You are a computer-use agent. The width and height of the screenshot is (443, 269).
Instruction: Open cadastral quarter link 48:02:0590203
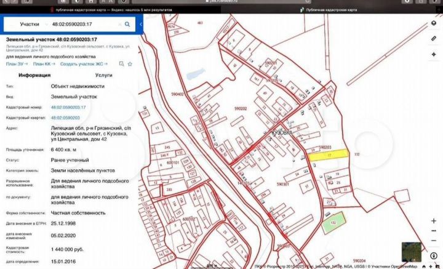coord(65,118)
